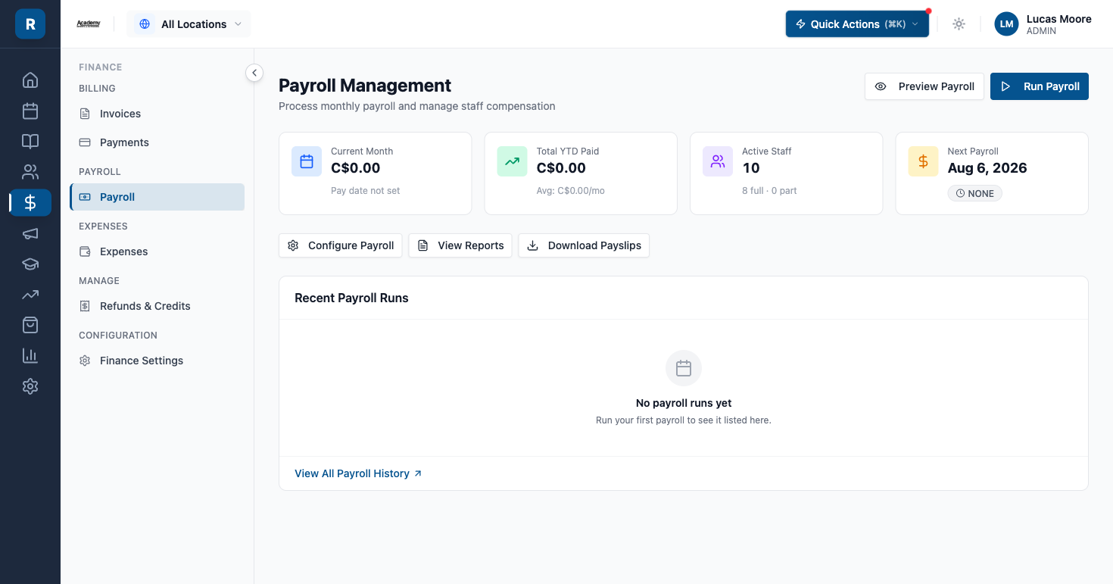Viewport: 1113px width, 584px height.
Task: Click the Payroll Management title
Action: tap(365, 86)
